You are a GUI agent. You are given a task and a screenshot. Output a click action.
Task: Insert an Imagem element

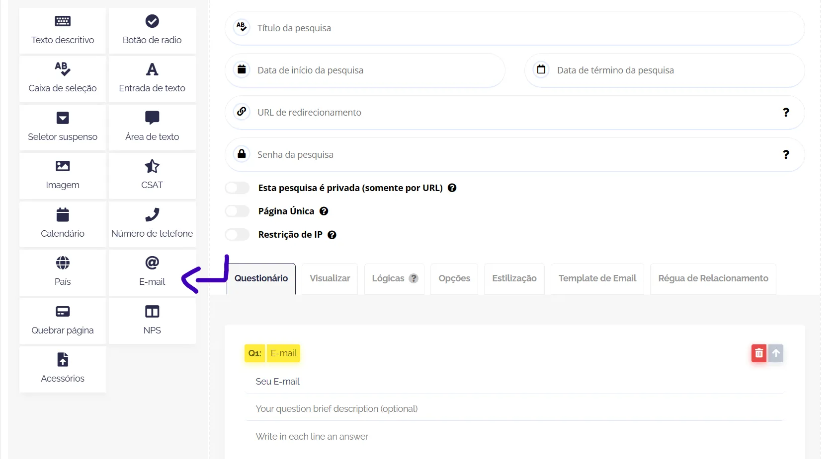point(63,176)
